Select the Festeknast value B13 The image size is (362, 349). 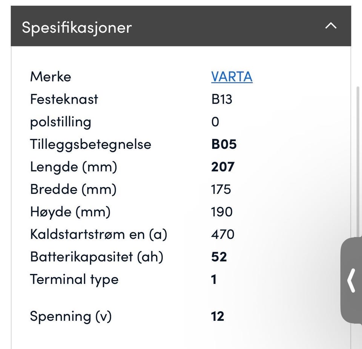[x=222, y=99]
